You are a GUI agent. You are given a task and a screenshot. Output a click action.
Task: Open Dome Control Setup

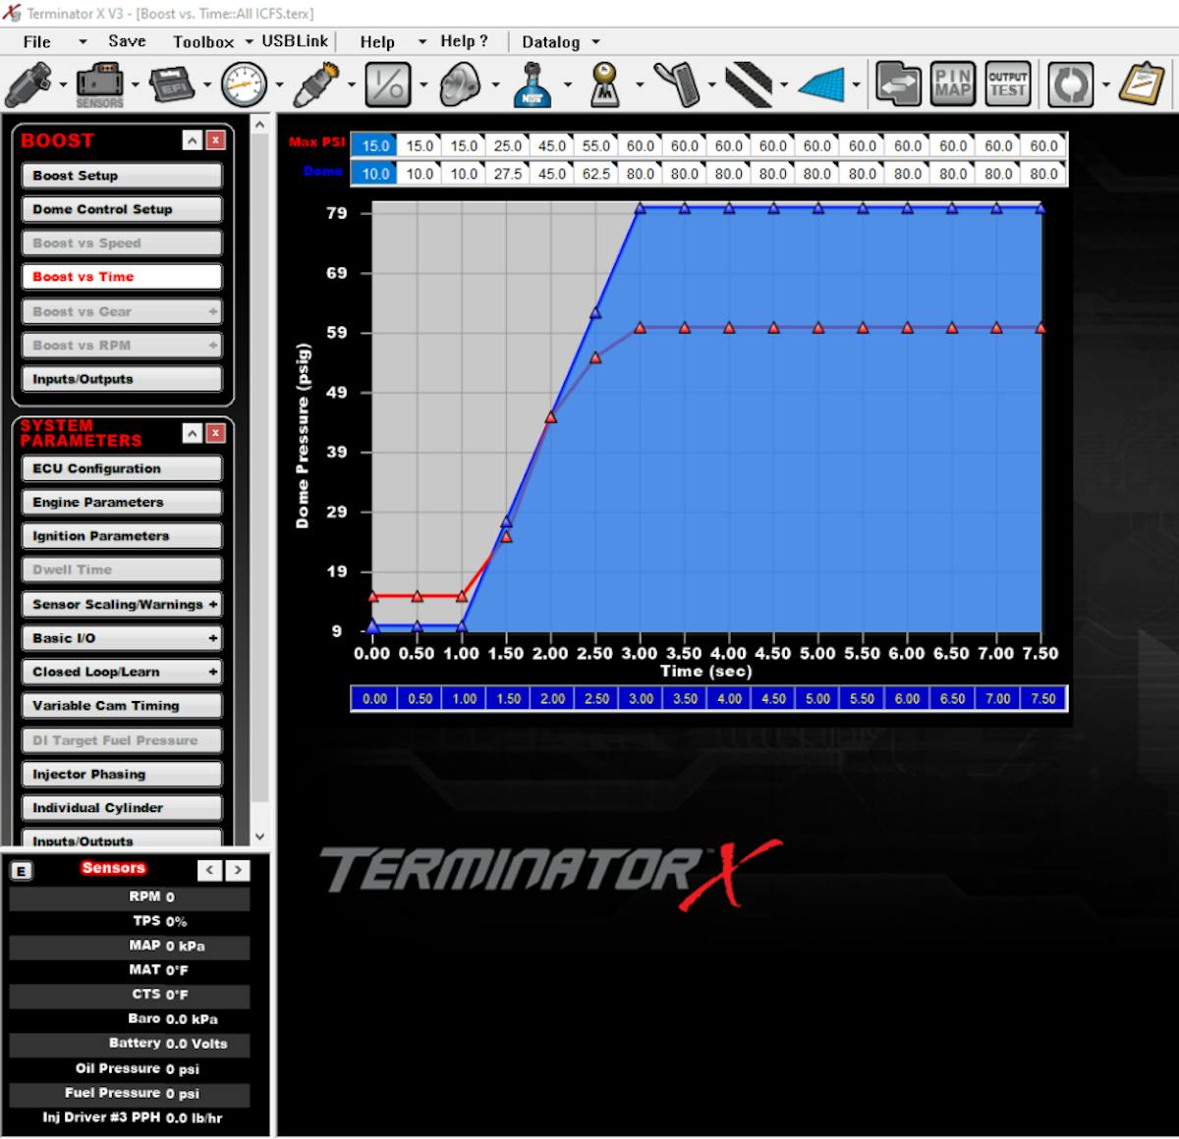tap(122, 209)
